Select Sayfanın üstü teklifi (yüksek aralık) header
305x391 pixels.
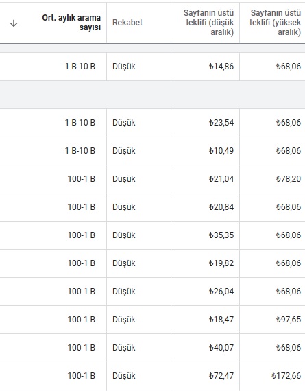pos(275,23)
